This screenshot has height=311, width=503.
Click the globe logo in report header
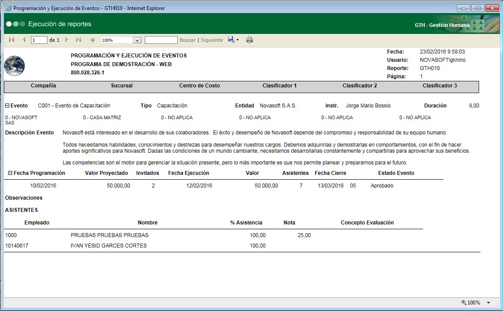pyautogui.click(x=14, y=66)
